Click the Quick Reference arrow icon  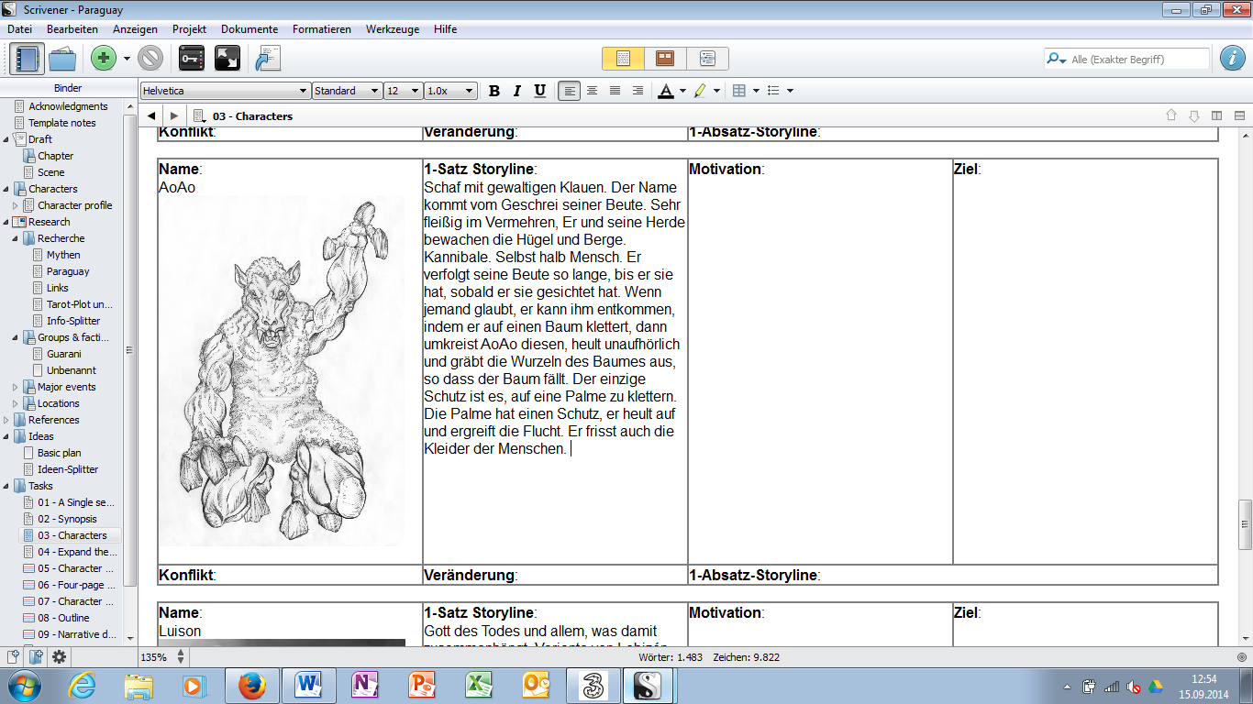[268, 59]
